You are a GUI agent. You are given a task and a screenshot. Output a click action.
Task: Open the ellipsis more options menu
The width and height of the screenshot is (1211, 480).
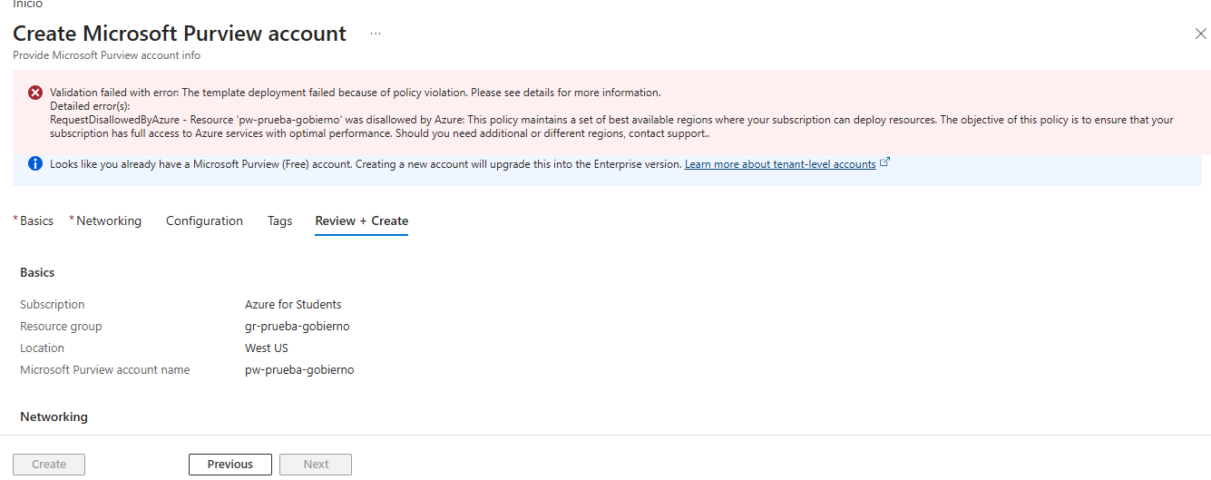coord(376,34)
